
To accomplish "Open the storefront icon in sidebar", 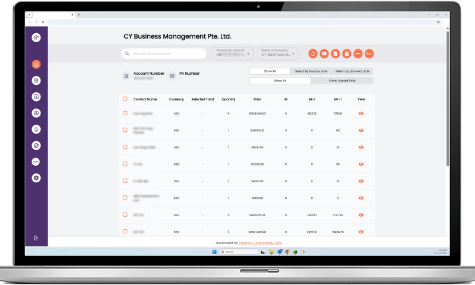I will pyautogui.click(x=36, y=81).
